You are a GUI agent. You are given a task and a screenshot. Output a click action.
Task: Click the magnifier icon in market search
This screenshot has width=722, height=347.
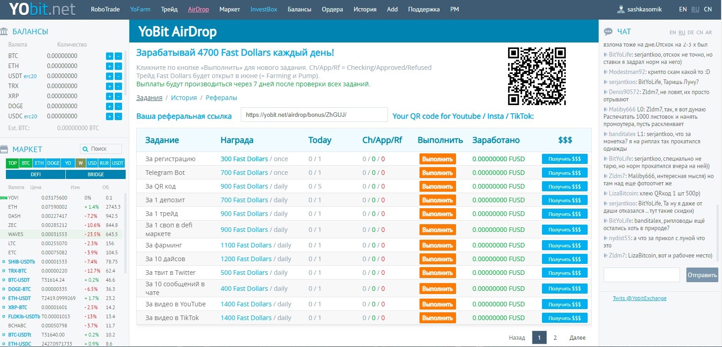85,149
